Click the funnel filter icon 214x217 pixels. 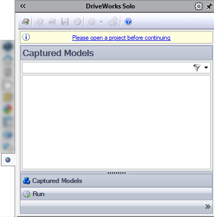197,68
